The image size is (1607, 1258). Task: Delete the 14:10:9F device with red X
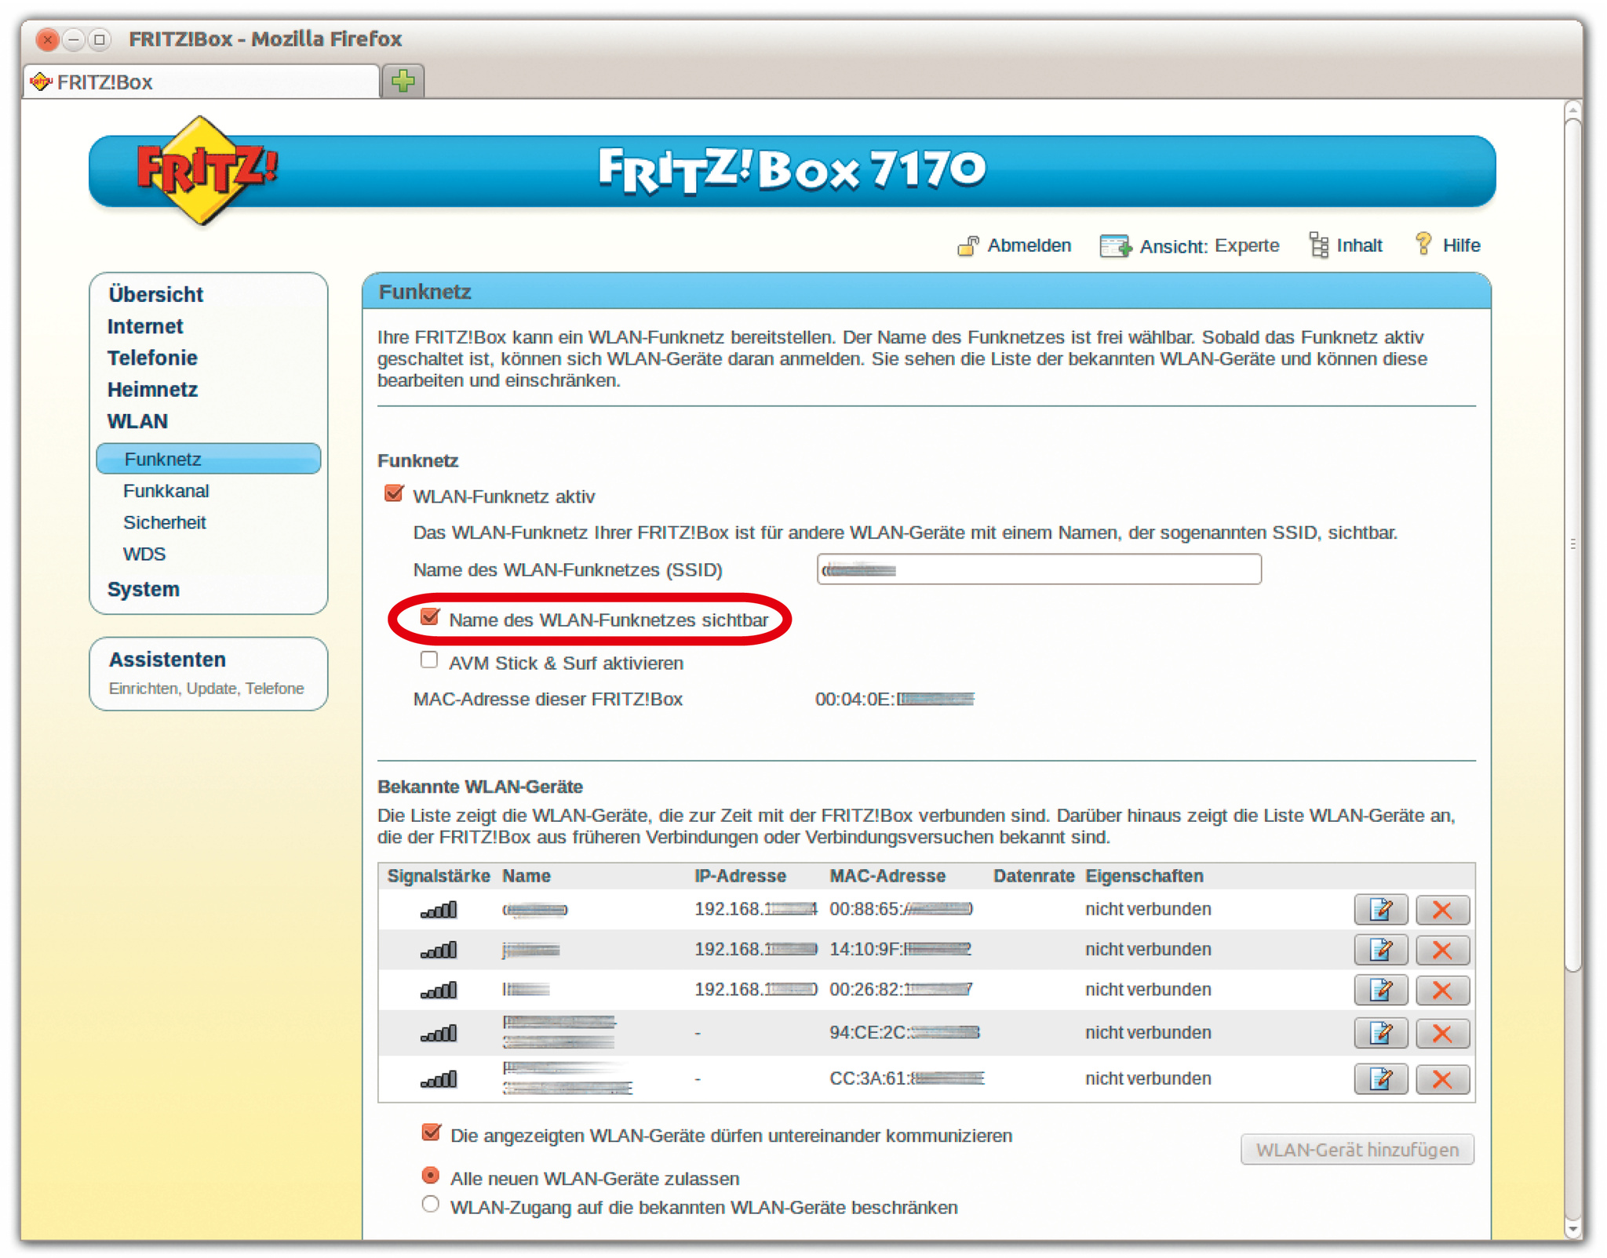1441,950
